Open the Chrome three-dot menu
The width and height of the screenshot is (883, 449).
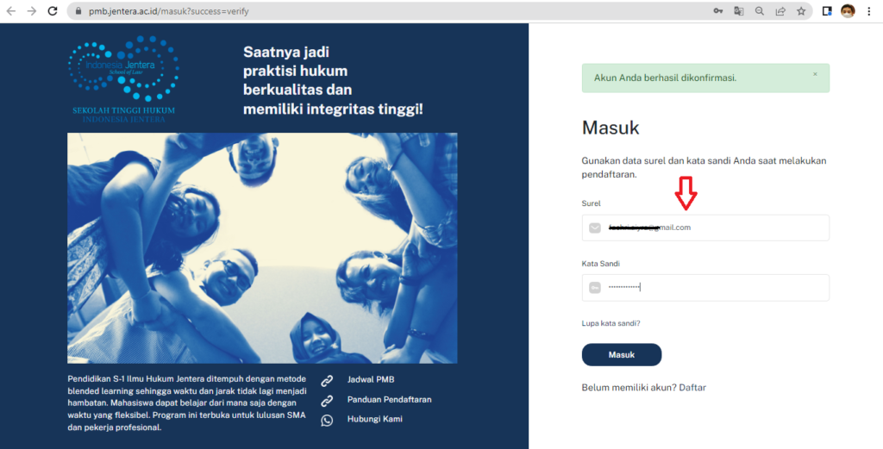[869, 11]
